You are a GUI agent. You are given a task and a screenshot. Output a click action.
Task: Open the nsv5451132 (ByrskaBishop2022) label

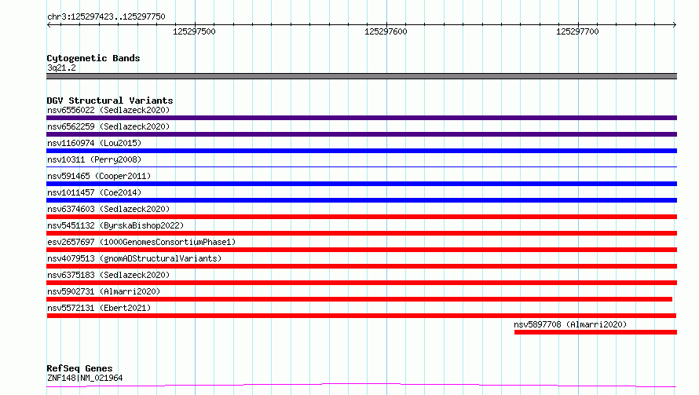tap(115, 225)
